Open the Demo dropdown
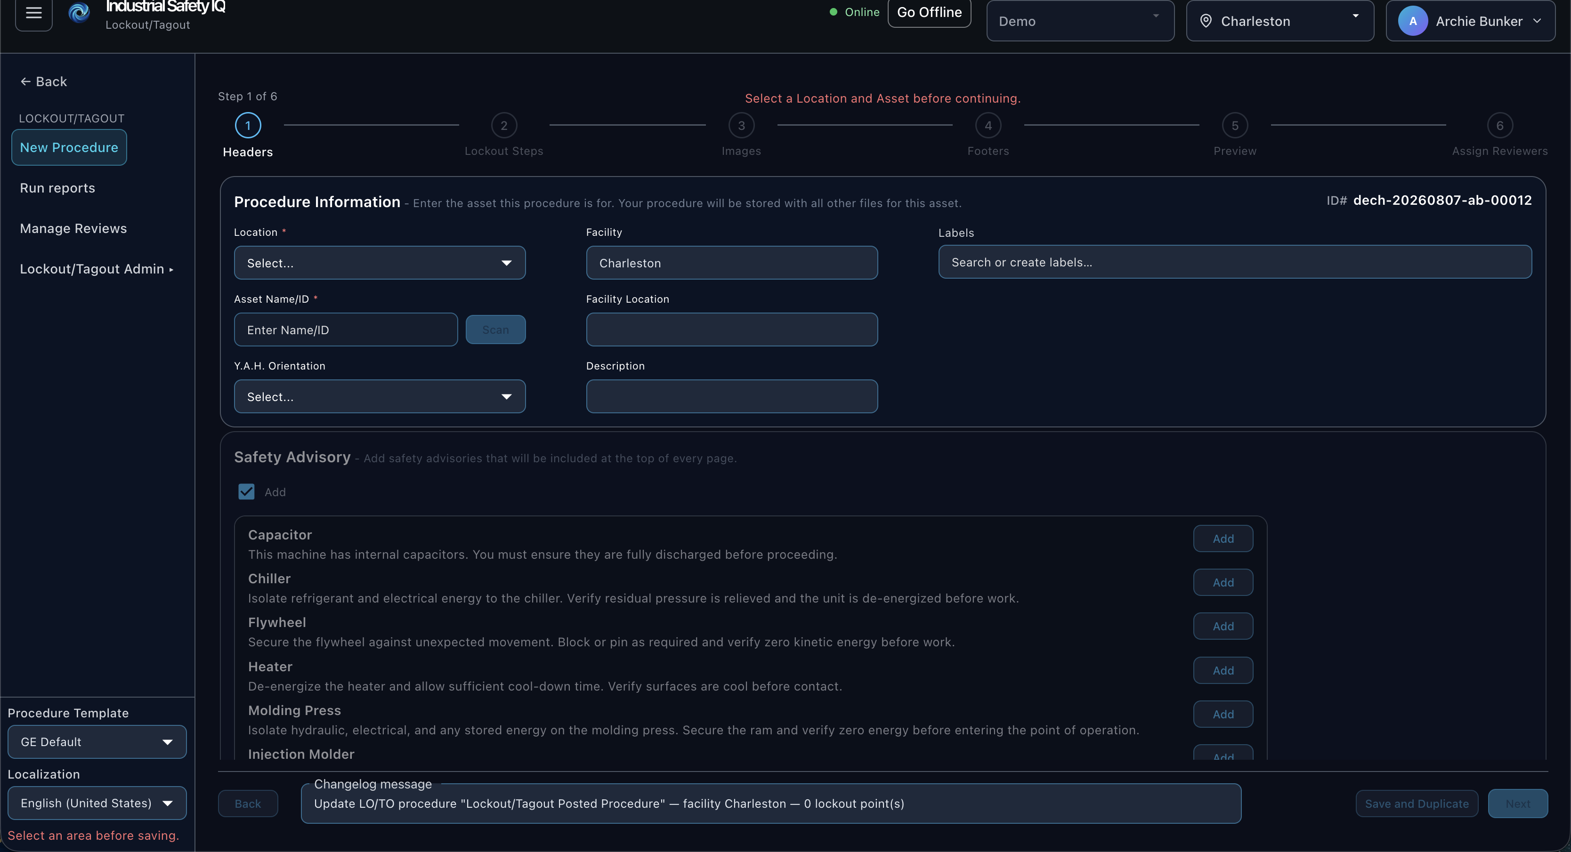The image size is (1571, 852). pos(1080,21)
